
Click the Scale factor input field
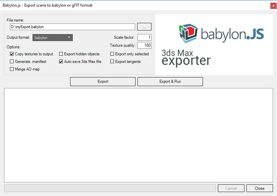144,37
